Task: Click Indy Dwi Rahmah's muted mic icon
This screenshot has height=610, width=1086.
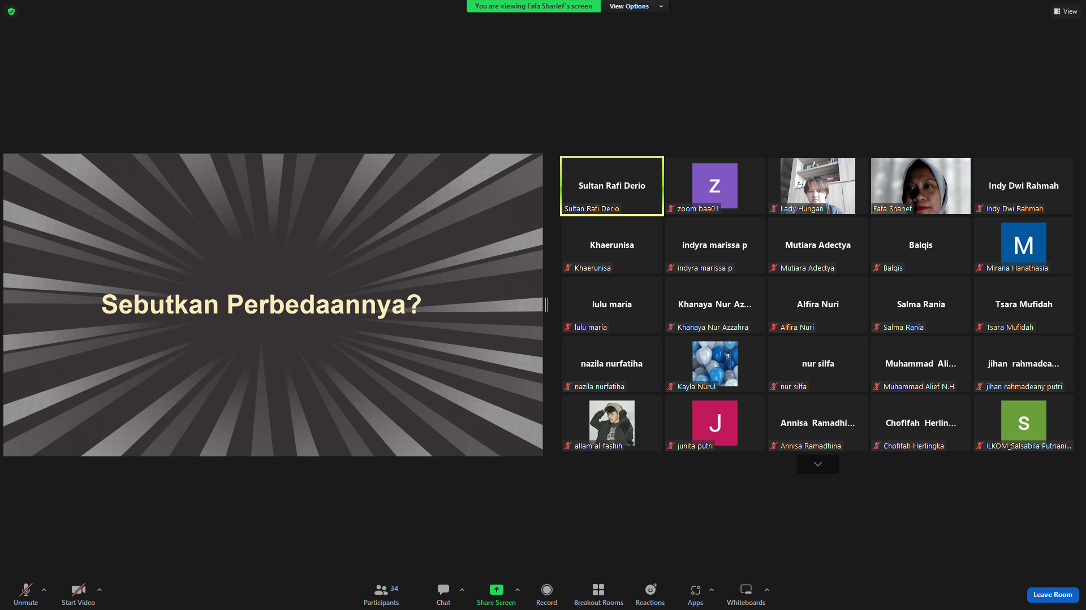Action: coord(980,209)
